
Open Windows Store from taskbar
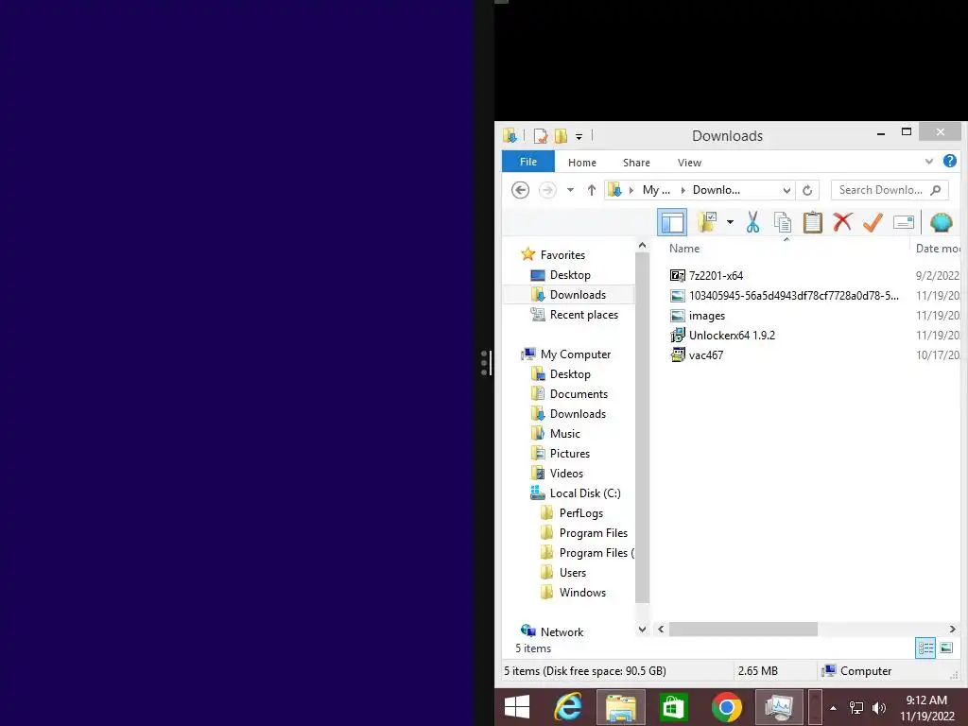673,707
